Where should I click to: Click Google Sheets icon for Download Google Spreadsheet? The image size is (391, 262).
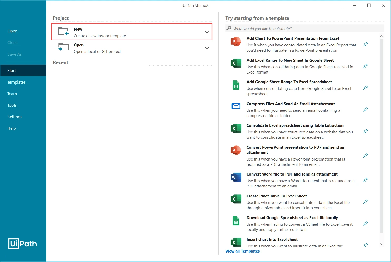[236, 221]
